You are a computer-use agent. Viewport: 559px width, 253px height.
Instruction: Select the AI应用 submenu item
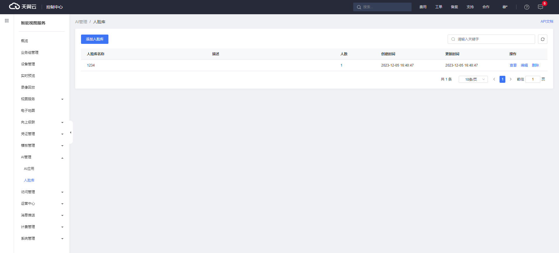pyautogui.click(x=29, y=169)
